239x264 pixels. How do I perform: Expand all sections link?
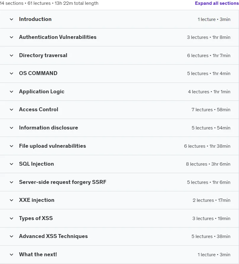click(217, 3)
